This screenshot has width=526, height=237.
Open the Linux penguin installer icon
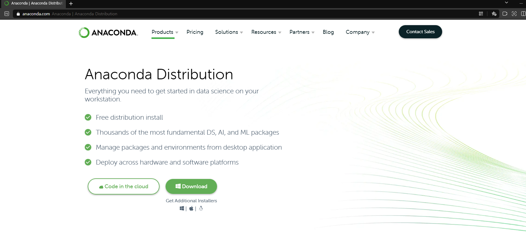(201, 208)
